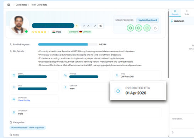The height and width of the screenshot is (138, 194).
Task: Click the Human Resources – Talent Acquisition tag
Action: pos(28,127)
